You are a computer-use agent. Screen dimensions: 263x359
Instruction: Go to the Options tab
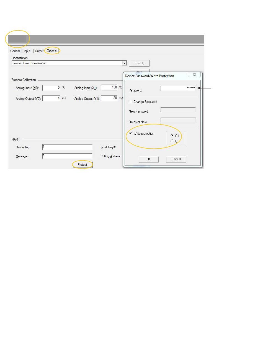tap(52, 50)
